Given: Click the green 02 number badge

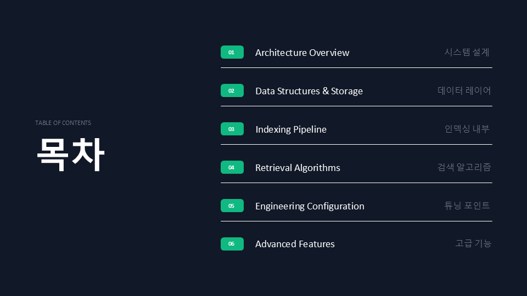Looking at the screenshot, I should point(232,91).
